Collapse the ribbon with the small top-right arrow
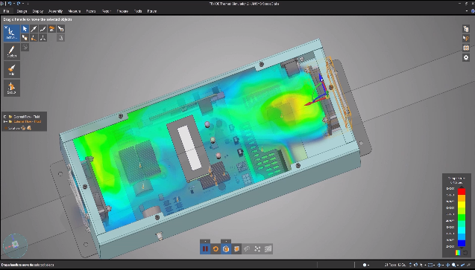This screenshot has height=270, width=475. tap(467, 11)
